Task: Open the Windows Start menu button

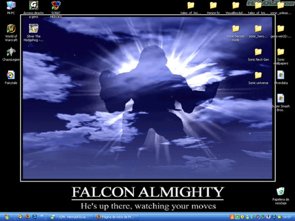Action: pos(7,217)
